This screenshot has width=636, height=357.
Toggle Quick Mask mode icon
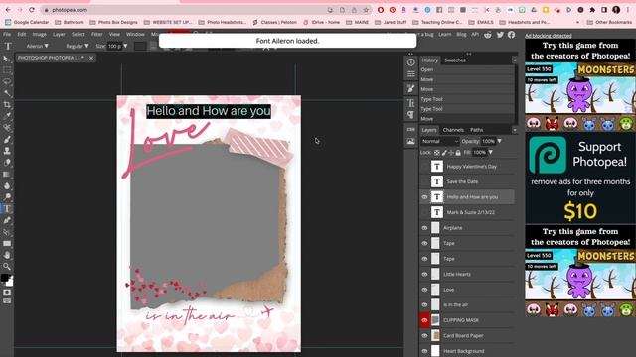coord(7,292)
